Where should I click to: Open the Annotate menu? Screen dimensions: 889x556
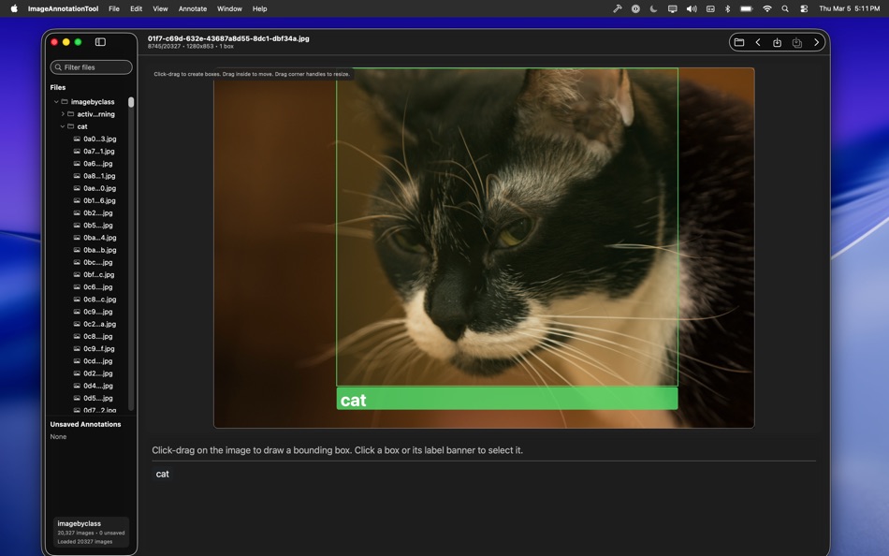pyautogui.click(x=192, y=8)
